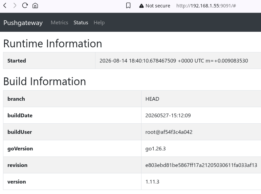Click the buildUser label

point(20,132)
